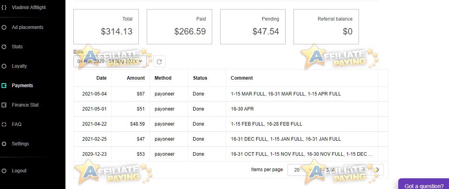Image resolution: width=449 pixels, height=189 pixels.
Task: Click the Settings gear icon
Action: 4,144
